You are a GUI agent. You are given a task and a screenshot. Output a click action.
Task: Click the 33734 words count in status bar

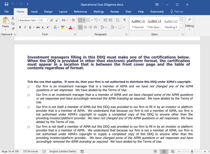click(31, 151)
